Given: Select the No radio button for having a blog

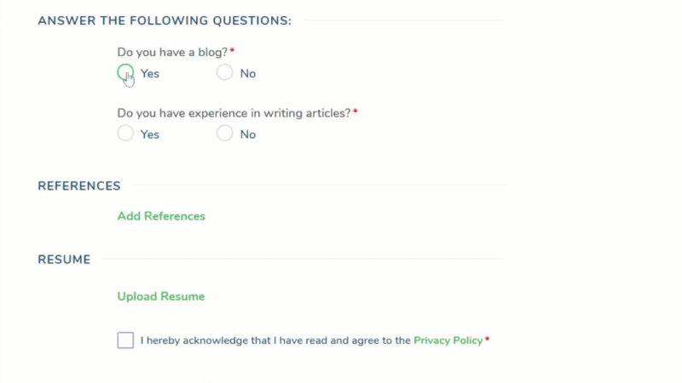Looking at the screenshot, I should coord(224,73).
